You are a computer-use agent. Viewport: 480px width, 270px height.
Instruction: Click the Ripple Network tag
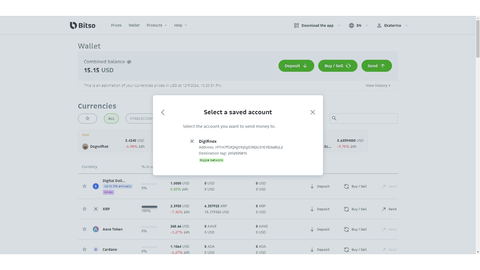[x=211, y=160]
